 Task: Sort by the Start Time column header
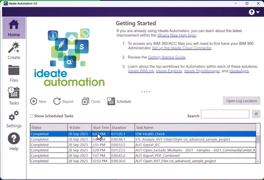(x=101, y=127)
